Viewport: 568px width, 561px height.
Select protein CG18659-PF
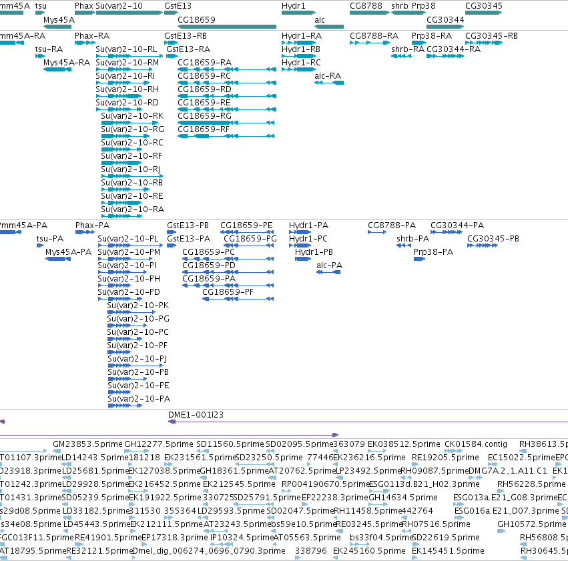tap(228, 292)
